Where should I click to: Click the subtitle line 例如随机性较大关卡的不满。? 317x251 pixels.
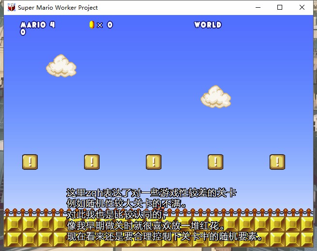click(x=127, y=204)
